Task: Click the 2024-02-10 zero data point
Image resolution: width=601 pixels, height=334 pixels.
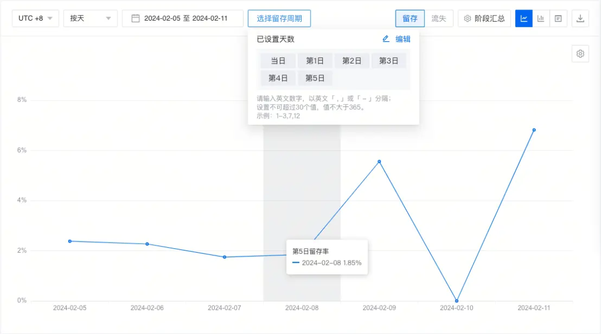Action: point(456,301)
